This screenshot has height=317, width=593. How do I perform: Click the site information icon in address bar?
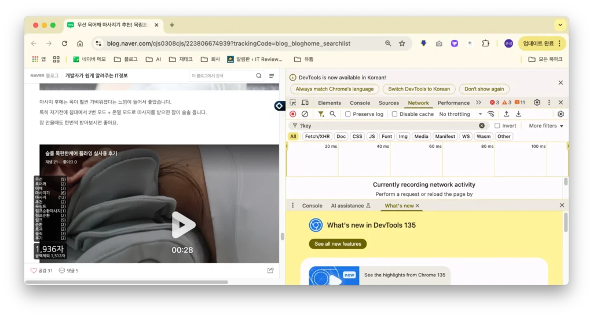[98, 43]
